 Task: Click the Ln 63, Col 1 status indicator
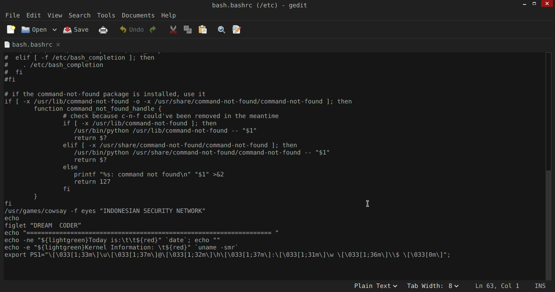click(x=497, y=286)
